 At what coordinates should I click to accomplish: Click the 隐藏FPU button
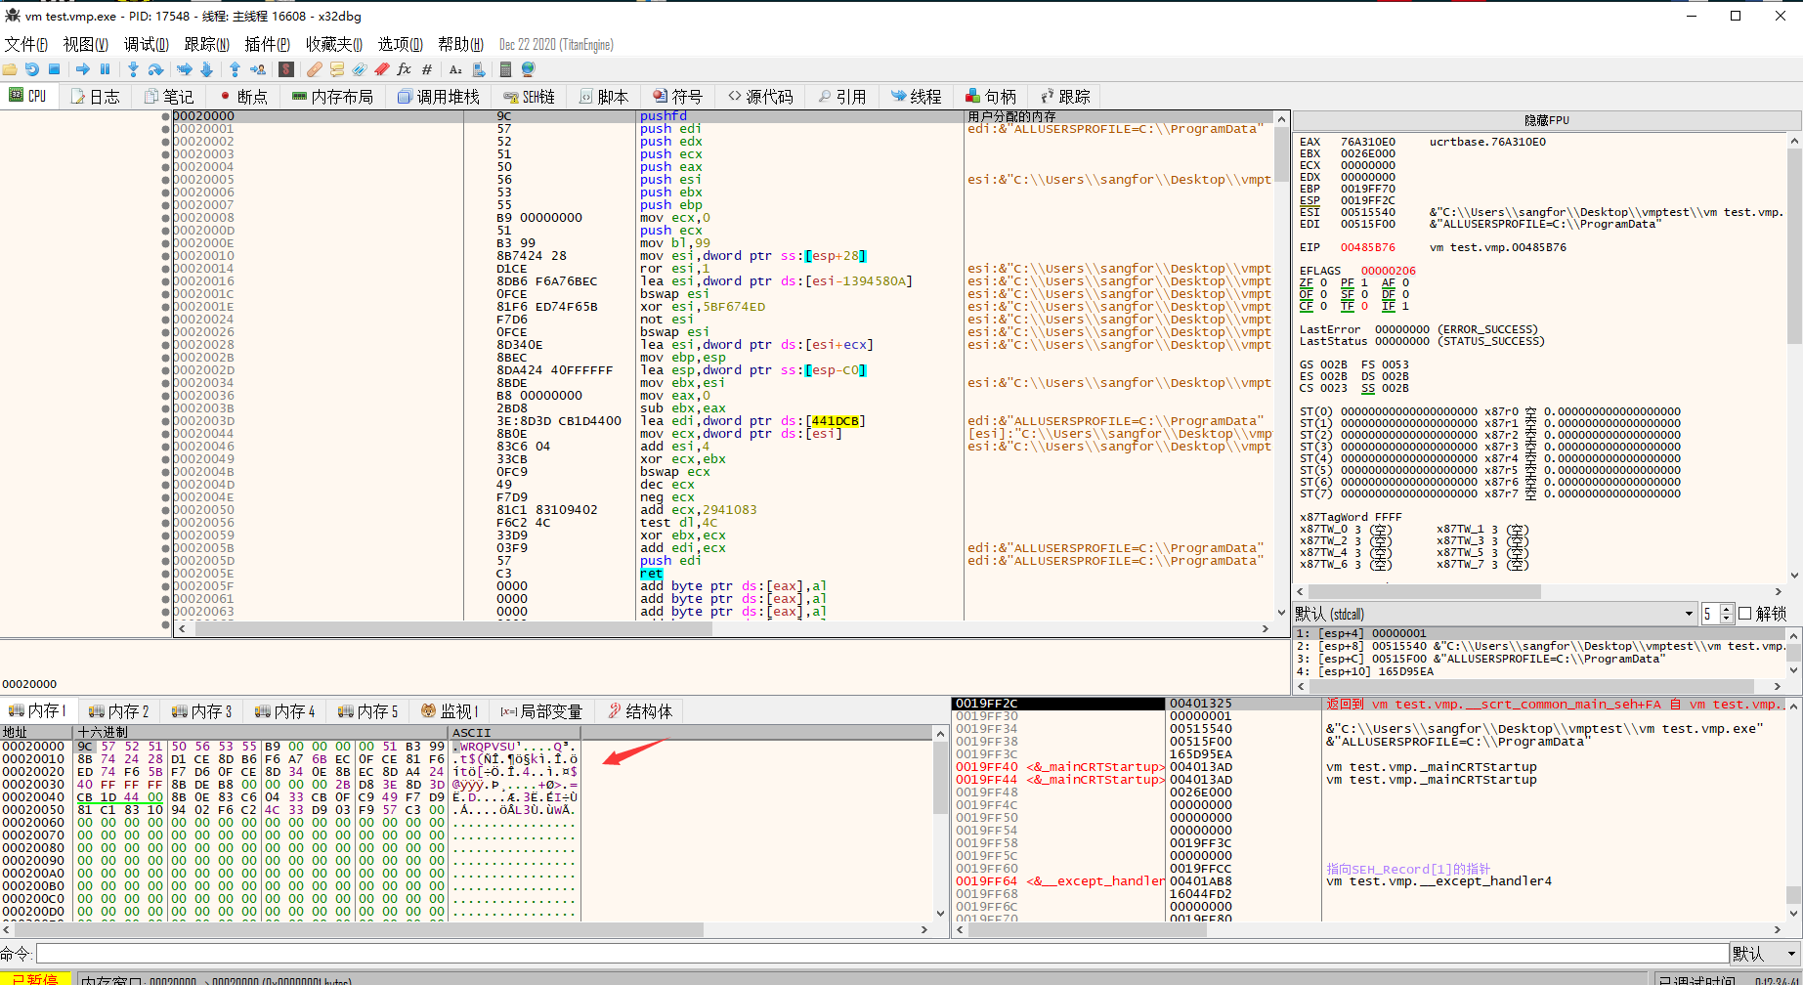(x=1546, y=120)
